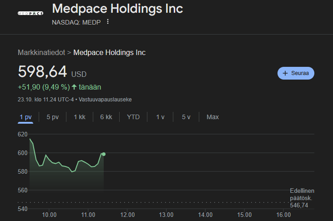Click the 598,64 stock price value
Viewport: 333px width, 221px height.
42,71
